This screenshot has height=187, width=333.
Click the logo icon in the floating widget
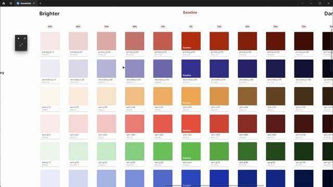(19, 38)
